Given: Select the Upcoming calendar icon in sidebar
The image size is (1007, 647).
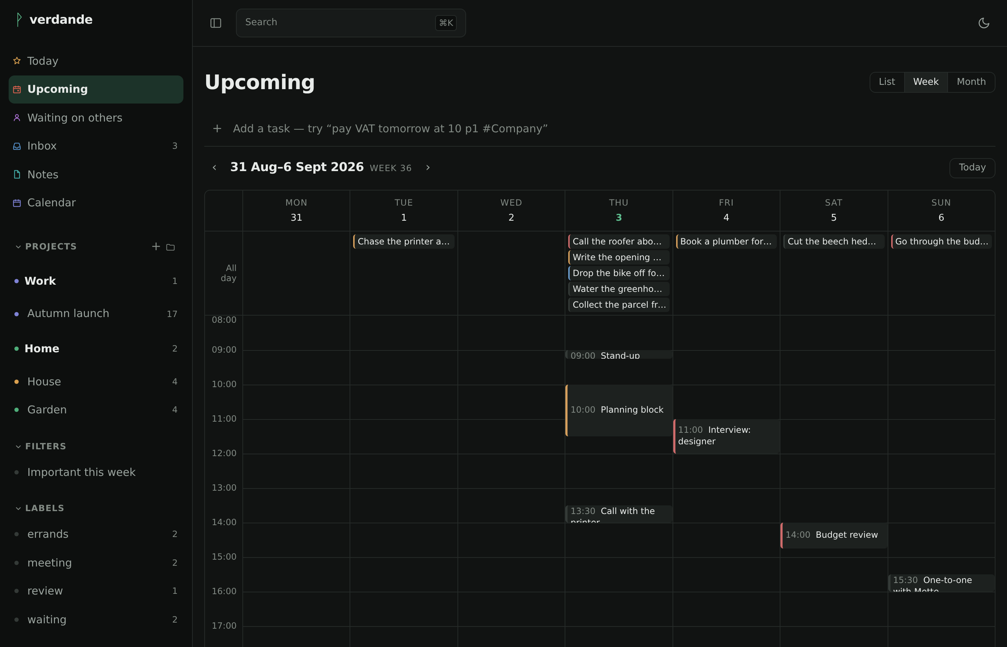Looking at the screenshot, I should pos(17,90).
